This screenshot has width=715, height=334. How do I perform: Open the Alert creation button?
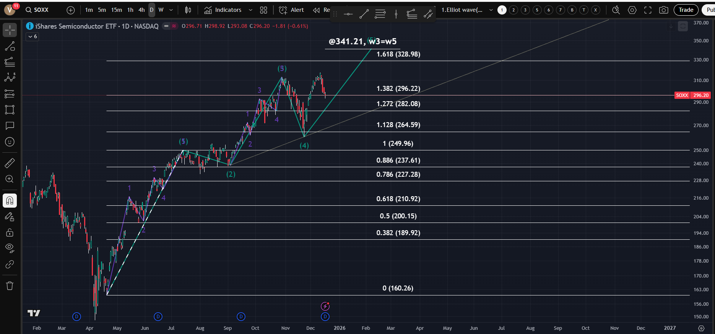[x=292, y=10]
